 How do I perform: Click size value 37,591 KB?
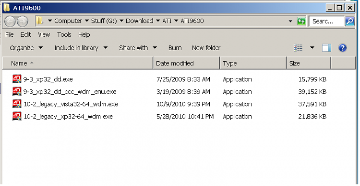click(312, 104)
